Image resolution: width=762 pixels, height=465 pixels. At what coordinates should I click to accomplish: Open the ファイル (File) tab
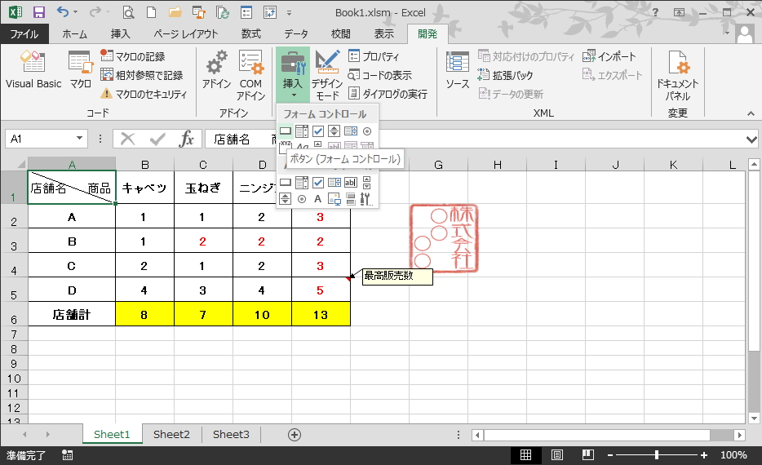coord(24,33)
